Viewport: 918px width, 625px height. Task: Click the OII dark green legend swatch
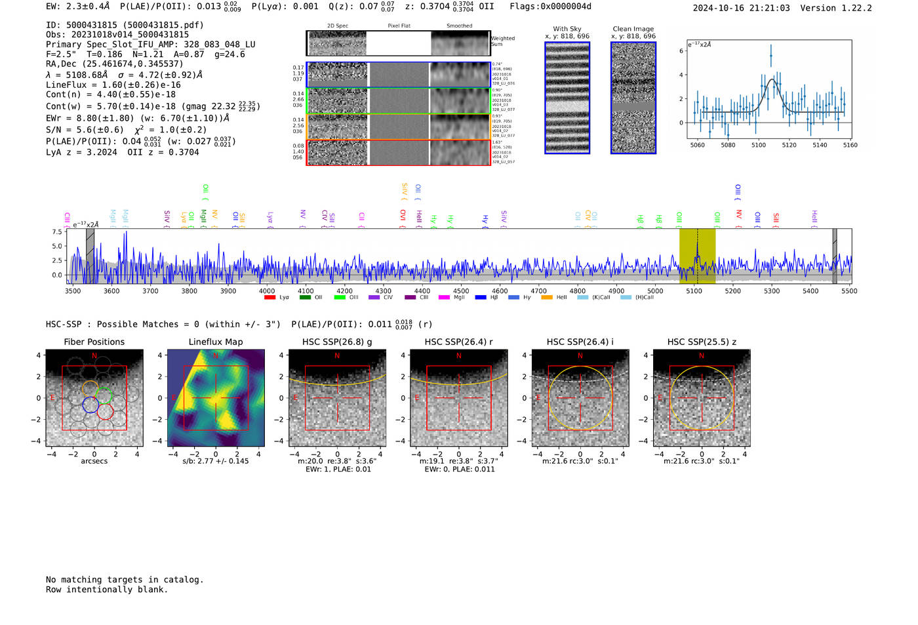(305, 298)
